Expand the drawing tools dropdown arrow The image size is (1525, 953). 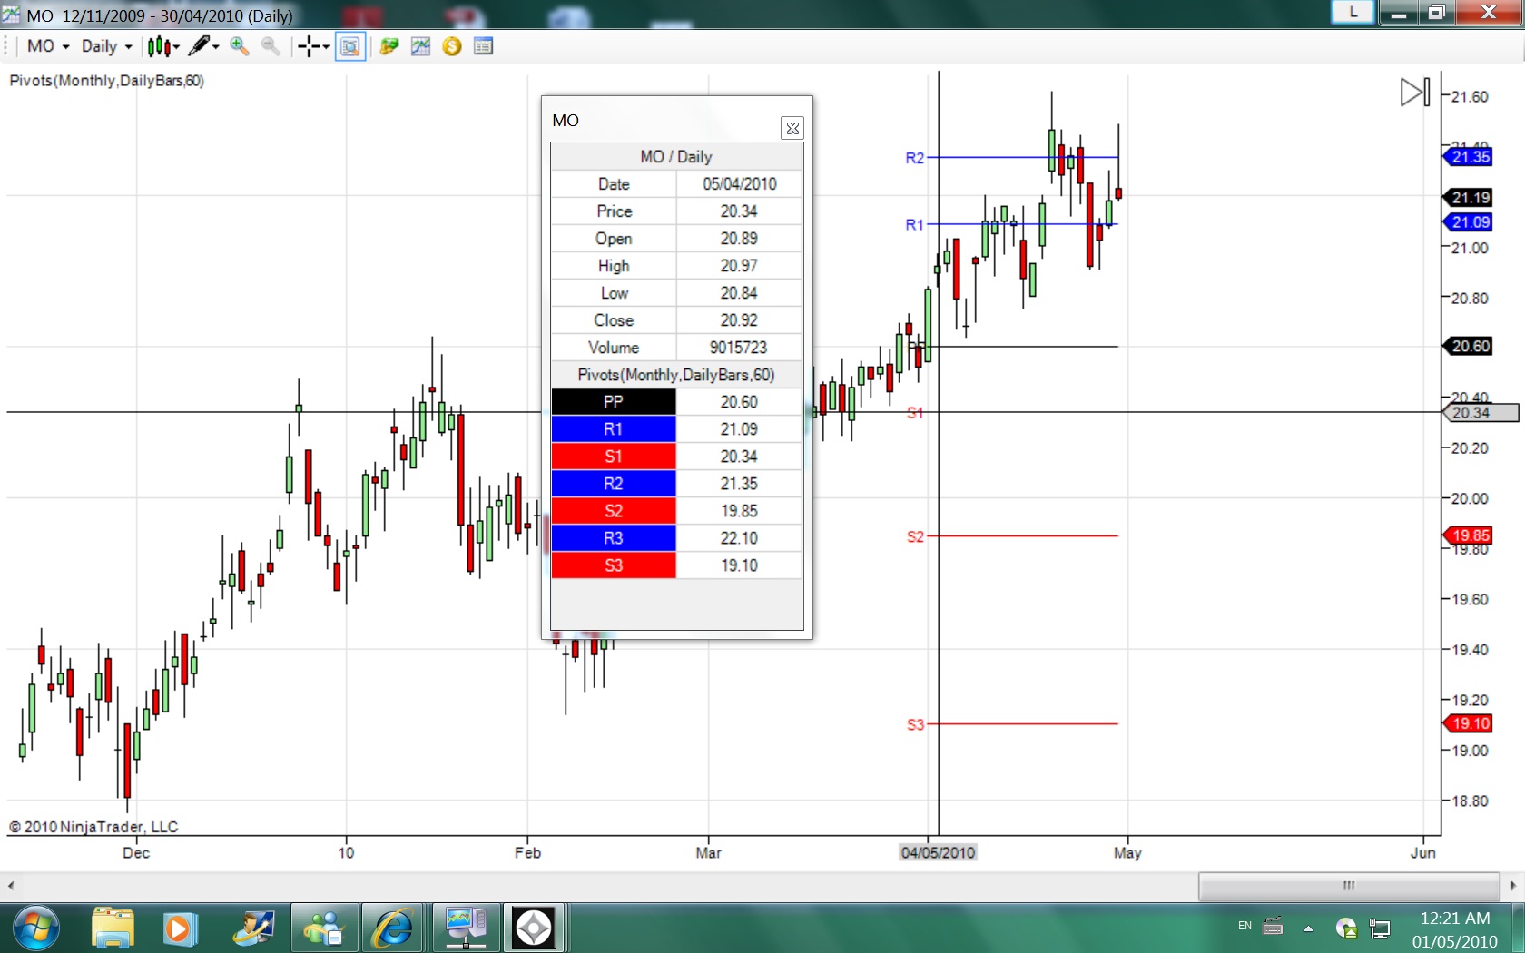[215, 46]
